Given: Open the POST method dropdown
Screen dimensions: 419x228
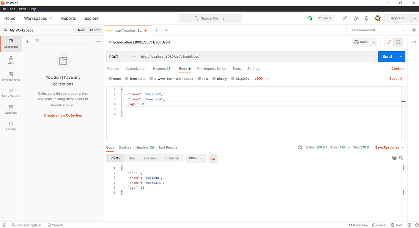Looking at the screenshot, I should point(122,56).
